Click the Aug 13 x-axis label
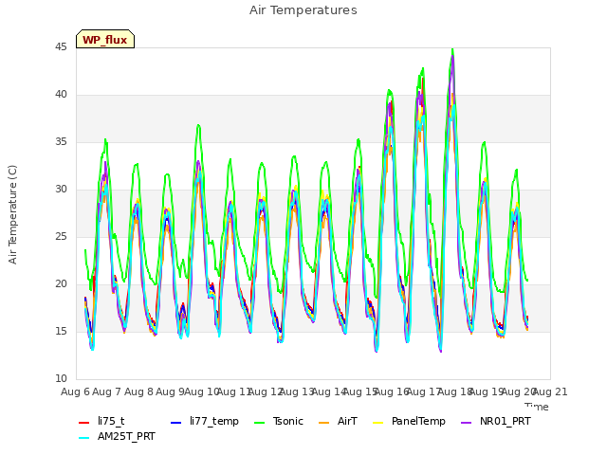 tap(297, 392)
